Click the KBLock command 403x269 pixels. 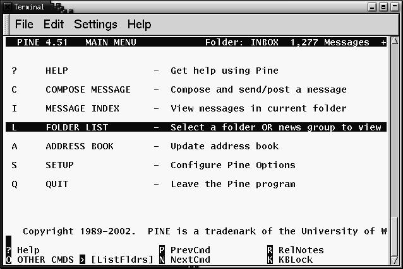(296, 260)
